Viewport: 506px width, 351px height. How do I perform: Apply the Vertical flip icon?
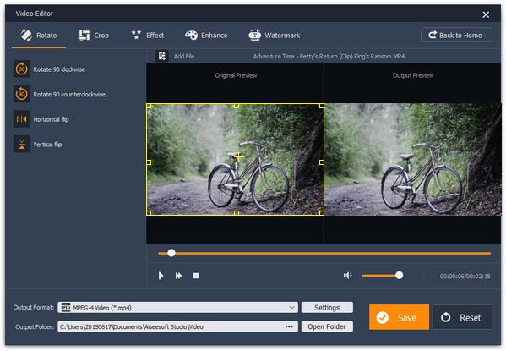[22, 144]
